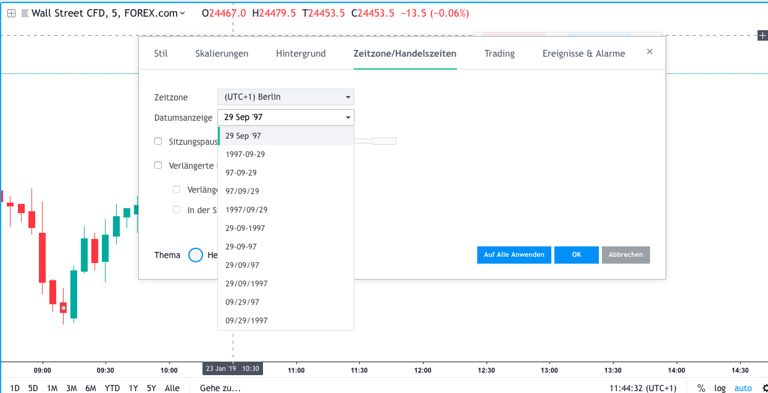Choose date format 97/09/29
Image resolution: width=768 pixels, height=393 pixels.
coord(286,191)
